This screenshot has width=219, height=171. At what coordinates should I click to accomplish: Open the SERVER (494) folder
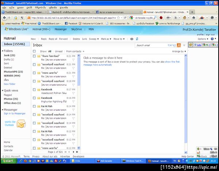click(12, 76)
